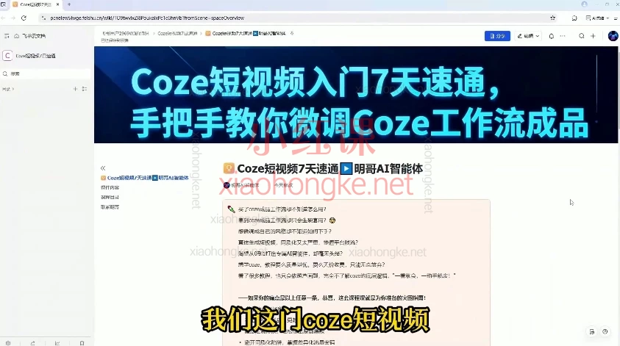
Task: Click the sidebar bottom share arrow icon
Action: (x=32, y=343)
